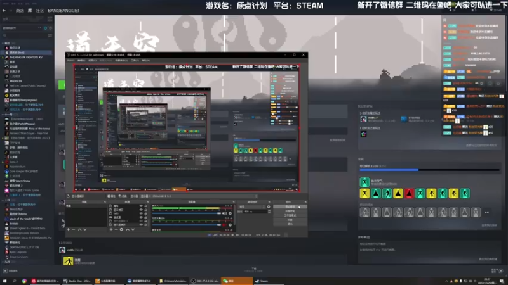
Task: Switch to OBS in the taskbar
Action: [204, 281]
